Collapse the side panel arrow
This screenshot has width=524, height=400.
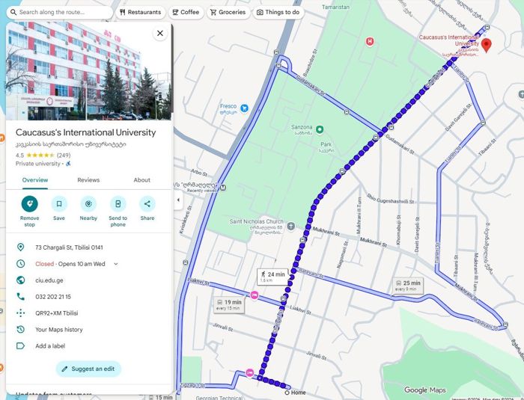click(x=178, y=200)
